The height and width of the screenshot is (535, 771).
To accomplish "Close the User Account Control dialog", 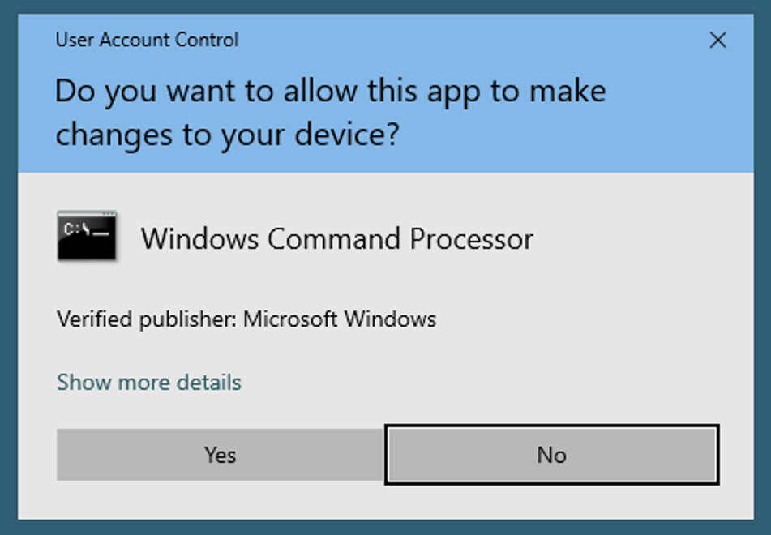I will point(717,41).
